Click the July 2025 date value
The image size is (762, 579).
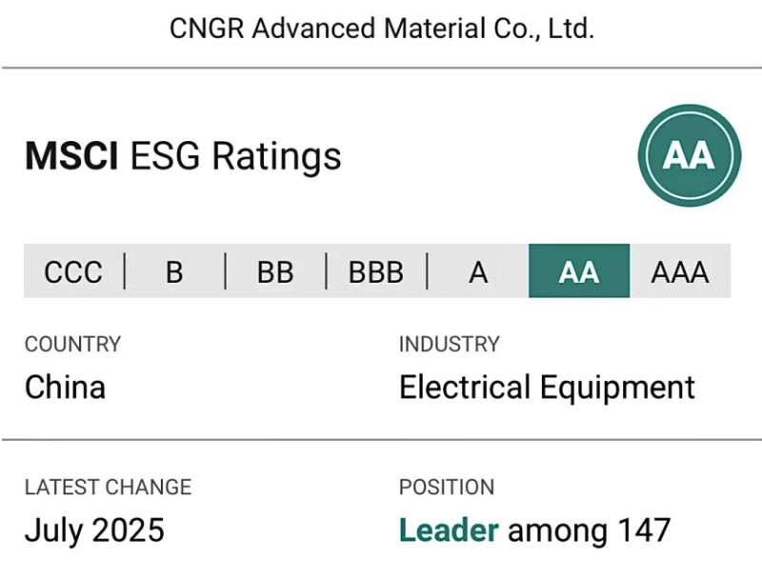click(94, 529)
